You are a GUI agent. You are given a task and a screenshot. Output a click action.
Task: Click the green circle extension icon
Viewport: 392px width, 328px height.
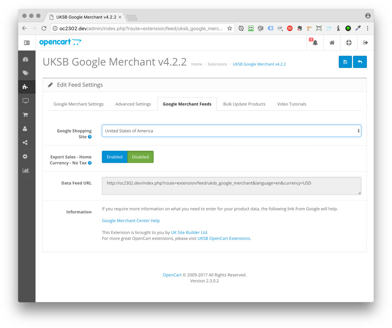tap(348, 28)
